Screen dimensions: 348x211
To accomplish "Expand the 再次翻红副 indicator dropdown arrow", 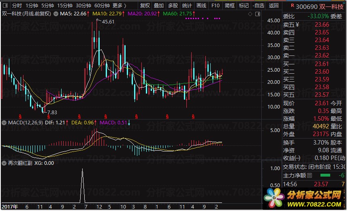I will (x=4, y=164).
